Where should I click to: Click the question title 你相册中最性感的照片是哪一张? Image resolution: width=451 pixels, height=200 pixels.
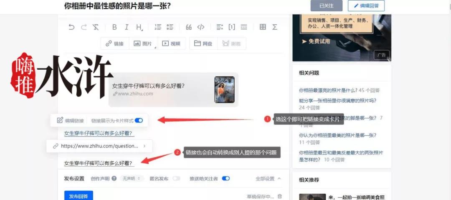(117, 5)
